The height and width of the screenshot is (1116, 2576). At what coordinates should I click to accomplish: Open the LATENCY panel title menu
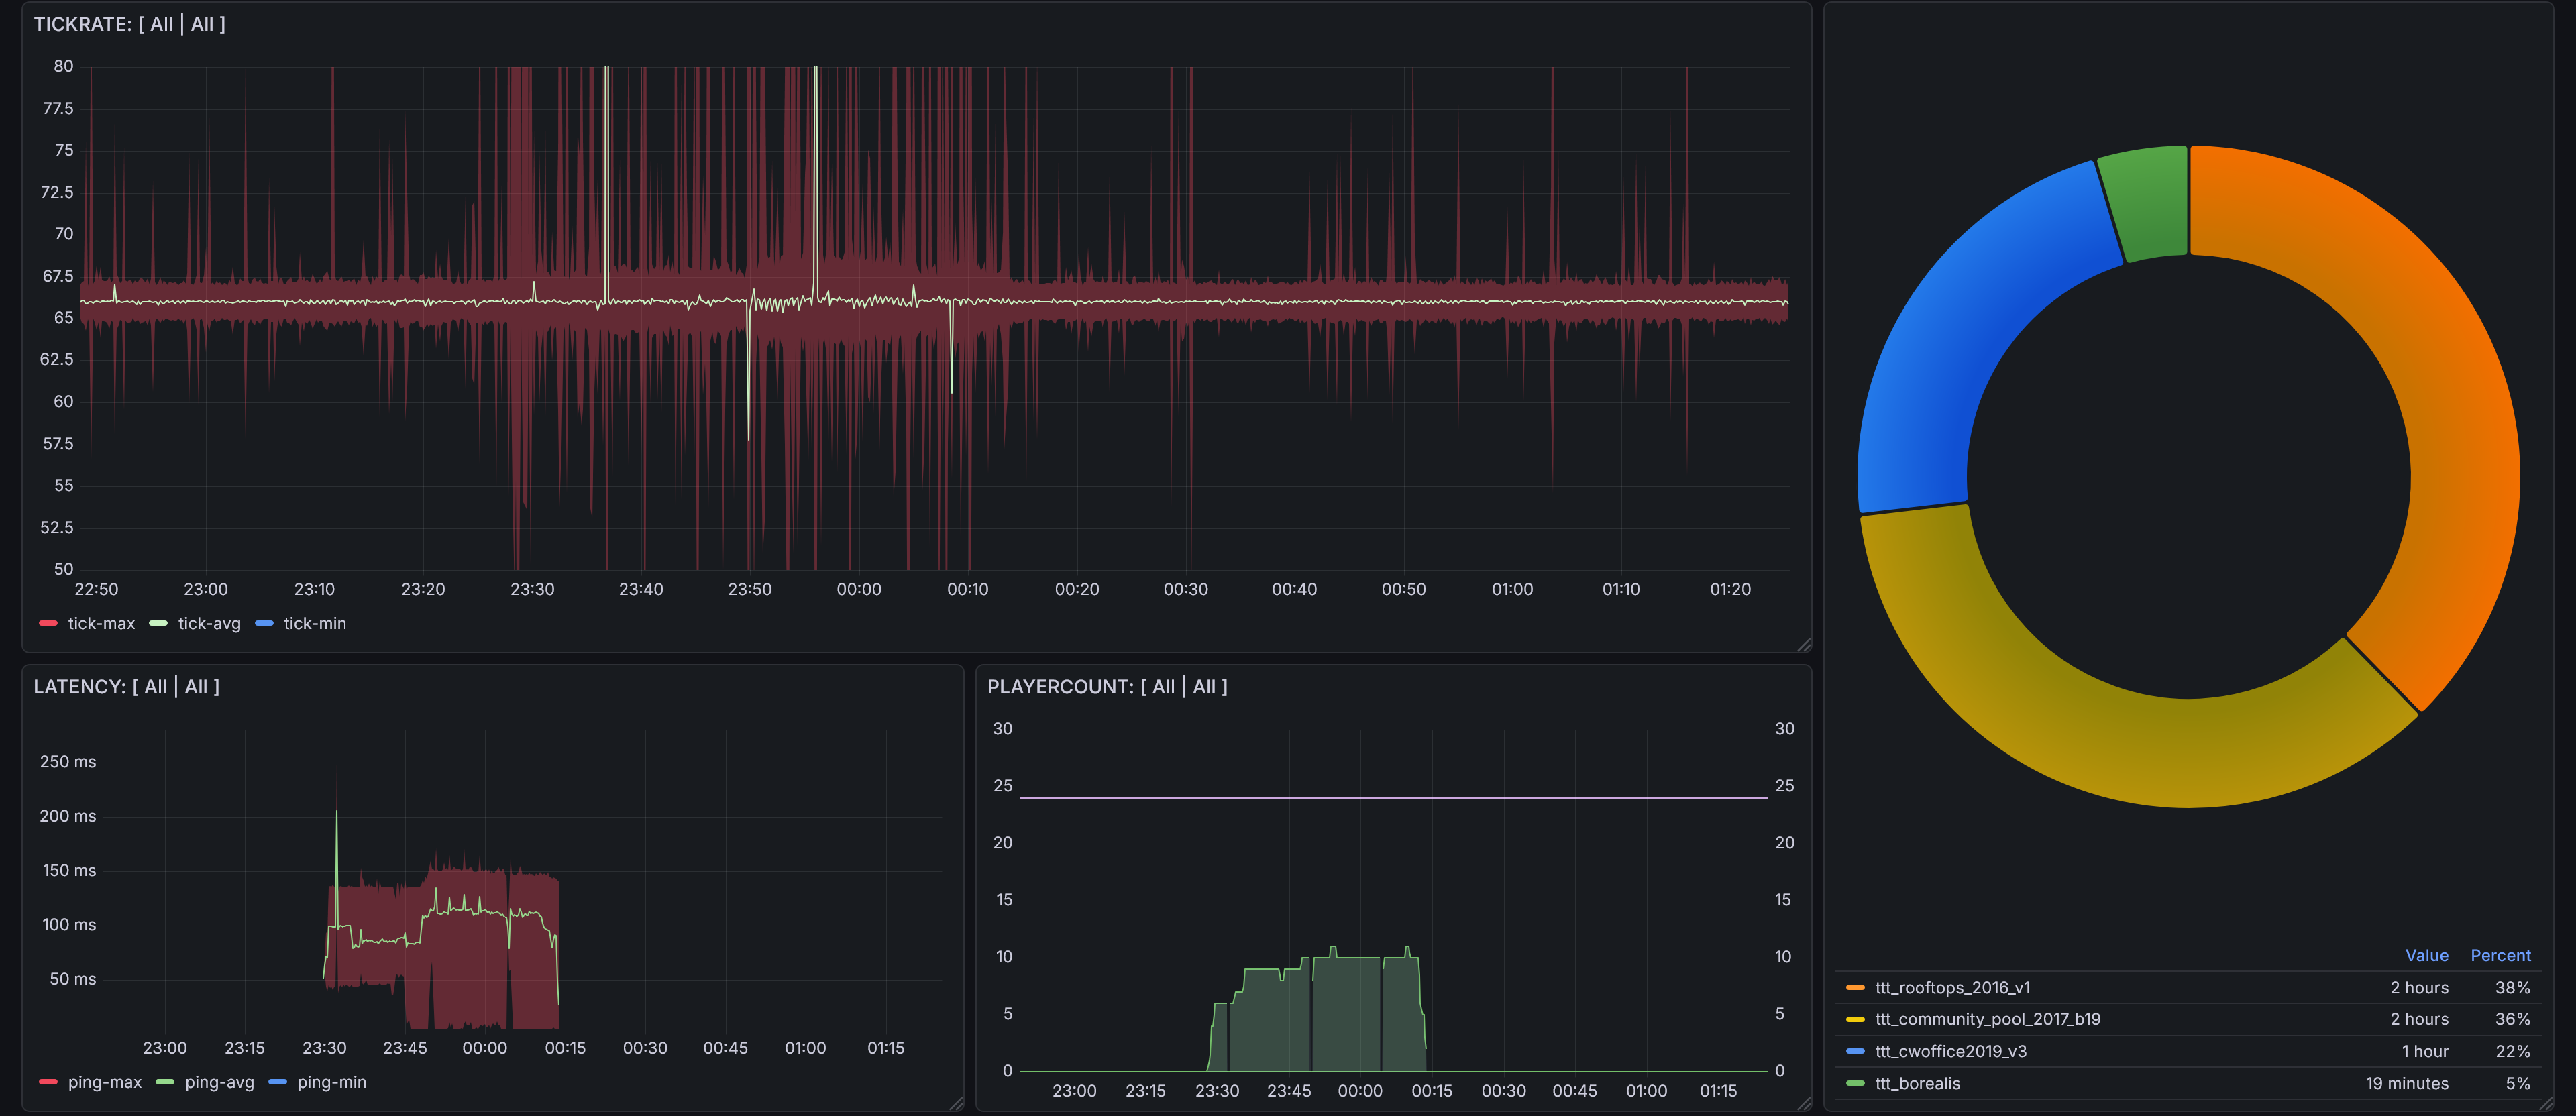tap(127, 687)
